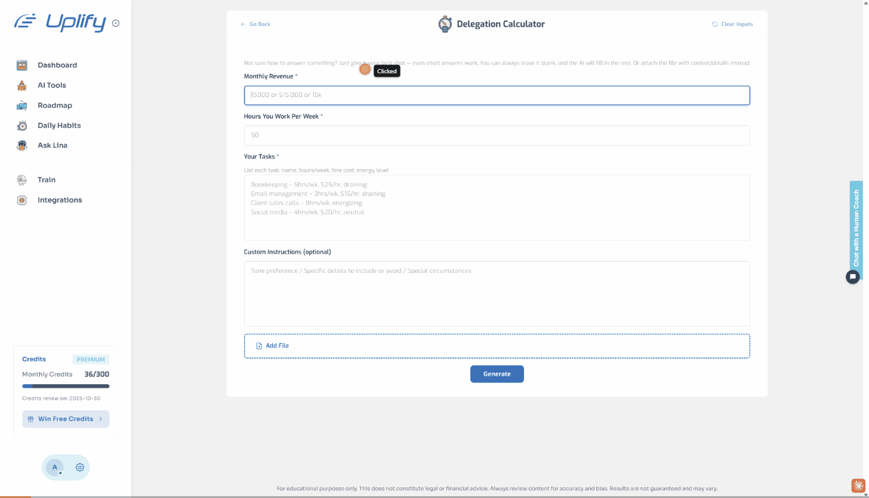The image size is (869, 498).
Task: Click the Add File upload area
Action: pos(497,346)
